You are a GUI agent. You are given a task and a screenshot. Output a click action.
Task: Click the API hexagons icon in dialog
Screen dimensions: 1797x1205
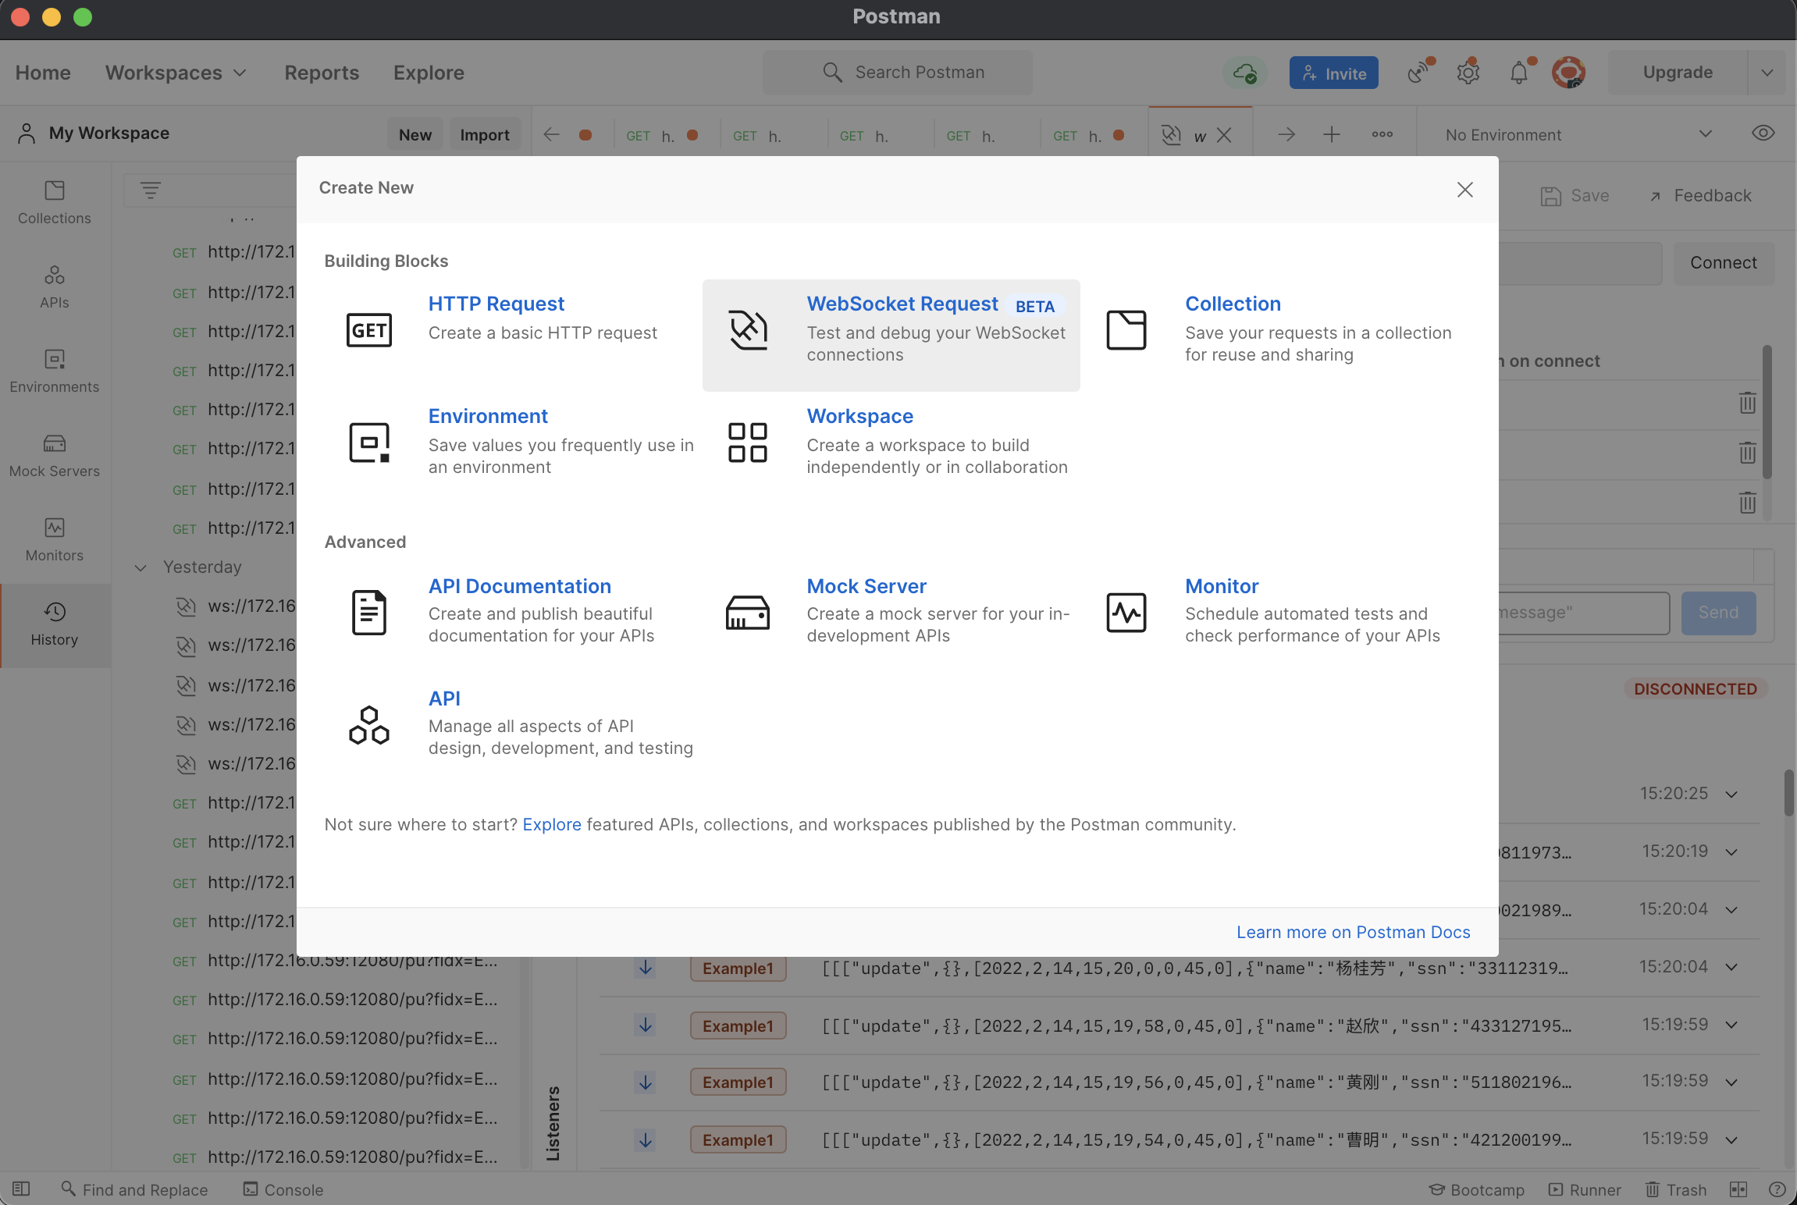368,724
